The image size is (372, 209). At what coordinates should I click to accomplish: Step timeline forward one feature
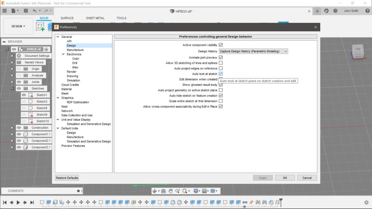click(x=25, y=202)
